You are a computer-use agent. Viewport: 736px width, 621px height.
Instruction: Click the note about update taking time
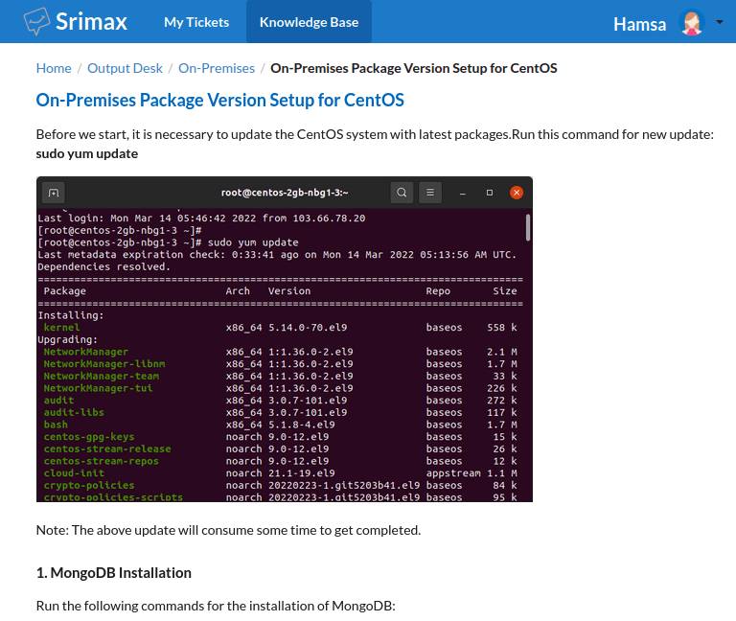pyautogui.click(x=229, y=530)
